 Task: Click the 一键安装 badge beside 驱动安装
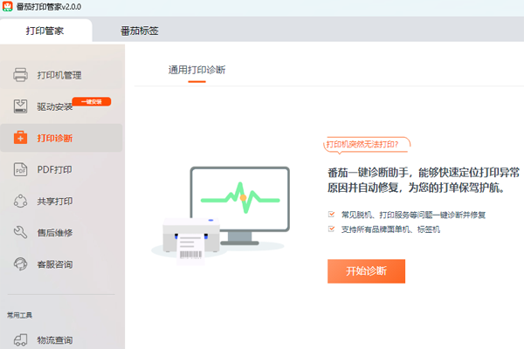pos(92,101)
